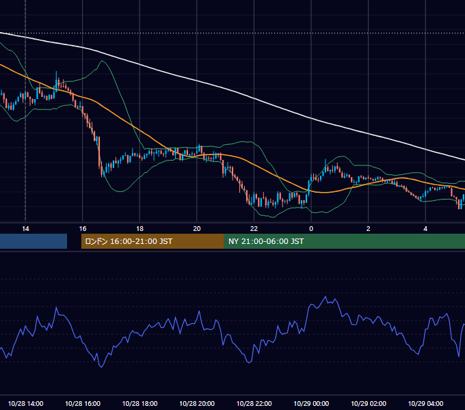Click the 22 hour axis label
The image size is (465, 410).
point(254,229)
